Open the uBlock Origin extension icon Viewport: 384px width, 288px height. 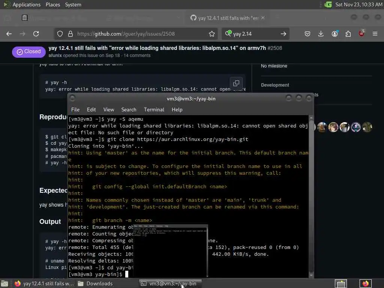tap(361, 33)
